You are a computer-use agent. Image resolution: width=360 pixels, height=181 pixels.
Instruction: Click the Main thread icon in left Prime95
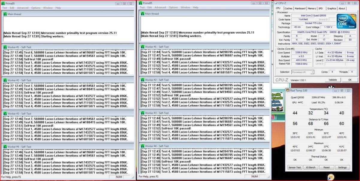(x=5, y=14)
